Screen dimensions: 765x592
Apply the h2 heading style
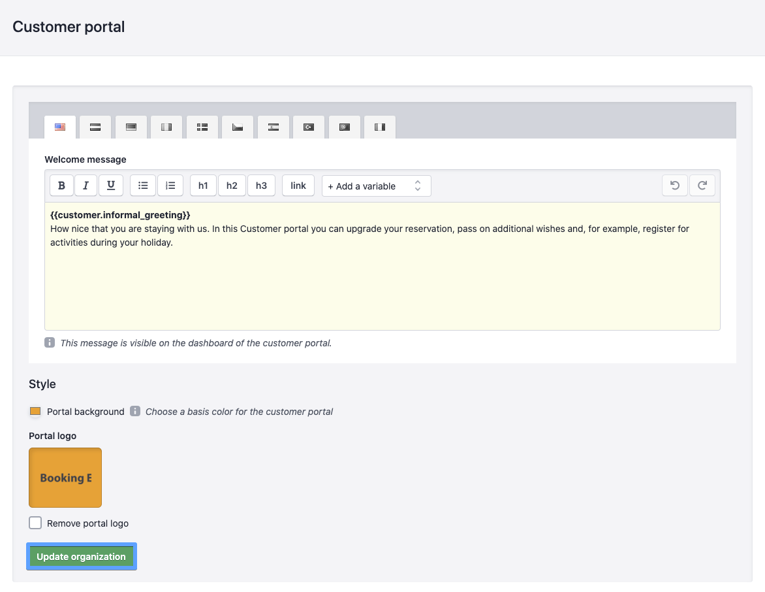pyautogui.click(x=232, y=186)
